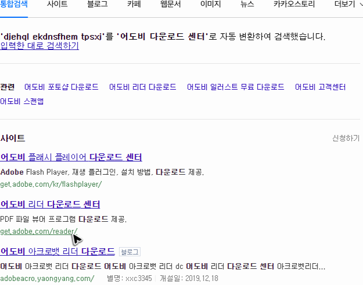This screenshot has height=285, width=363.
Task: Switch to the 이미지 tab
Action: pyautogui.click(x=211, y=4)
